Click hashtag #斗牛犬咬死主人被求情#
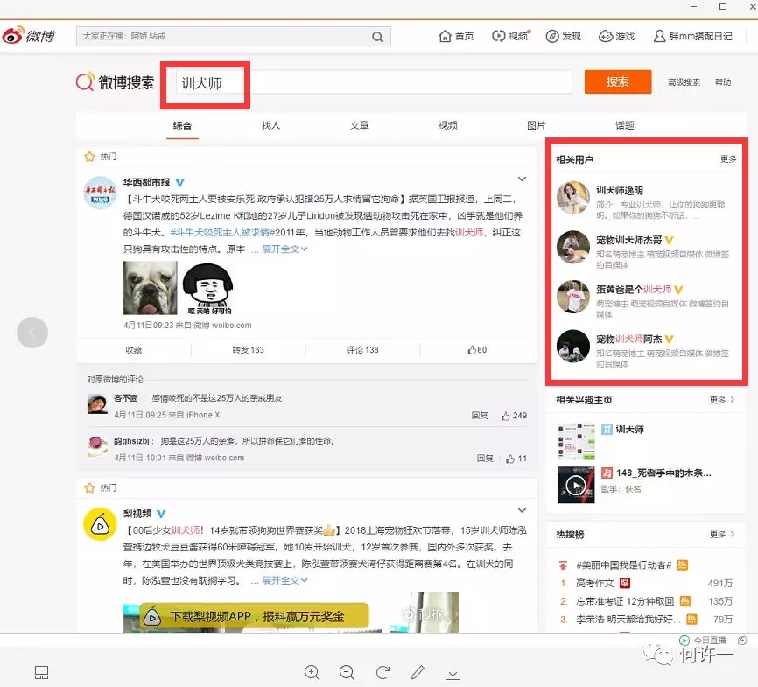Screen dimensions: 758x687 (222, 233)
